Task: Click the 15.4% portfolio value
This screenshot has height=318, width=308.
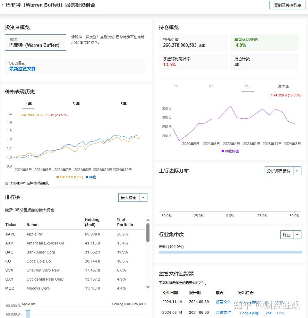Action: coord(122,243)
